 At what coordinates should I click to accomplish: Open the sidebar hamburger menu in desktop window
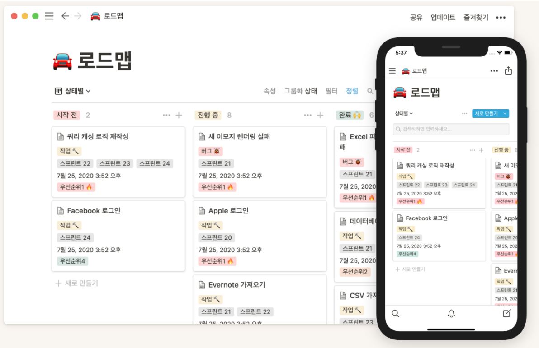49,16
